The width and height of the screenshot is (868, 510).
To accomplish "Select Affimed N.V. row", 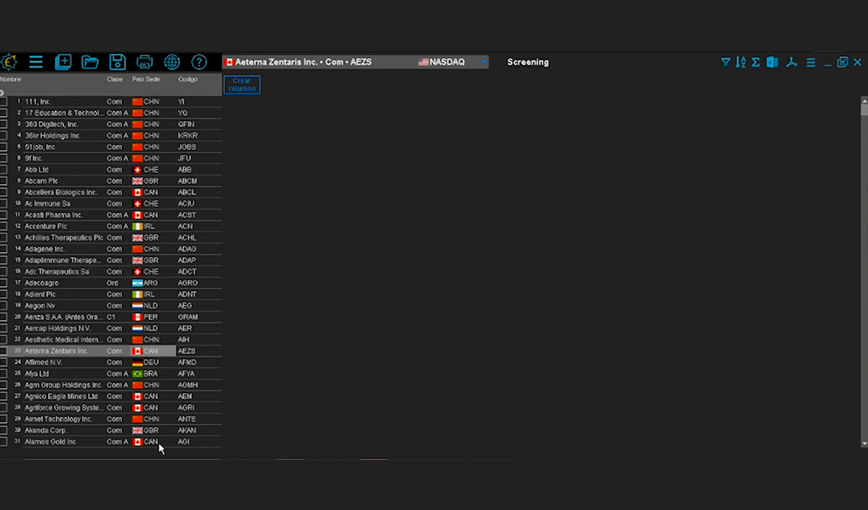I will (43, 362).
